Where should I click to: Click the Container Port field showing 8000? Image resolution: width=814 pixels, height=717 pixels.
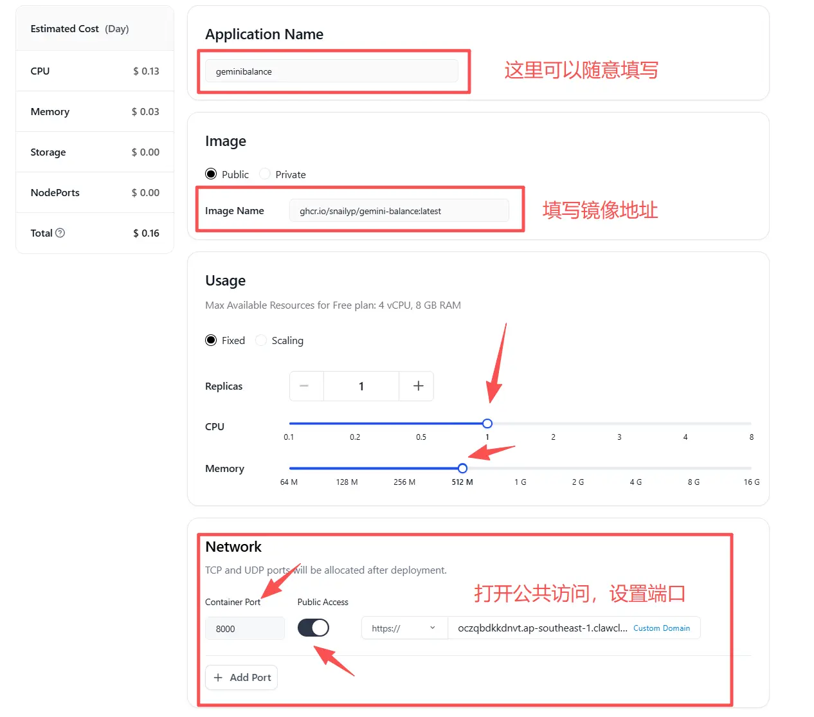point(245,628)
